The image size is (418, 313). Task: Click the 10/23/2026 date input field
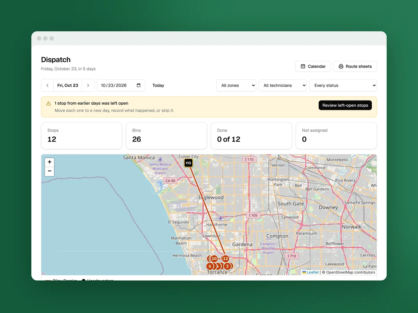[121, 86]
